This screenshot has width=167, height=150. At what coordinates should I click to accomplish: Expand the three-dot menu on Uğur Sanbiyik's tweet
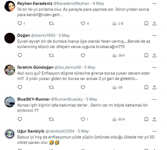pos(154,131)
